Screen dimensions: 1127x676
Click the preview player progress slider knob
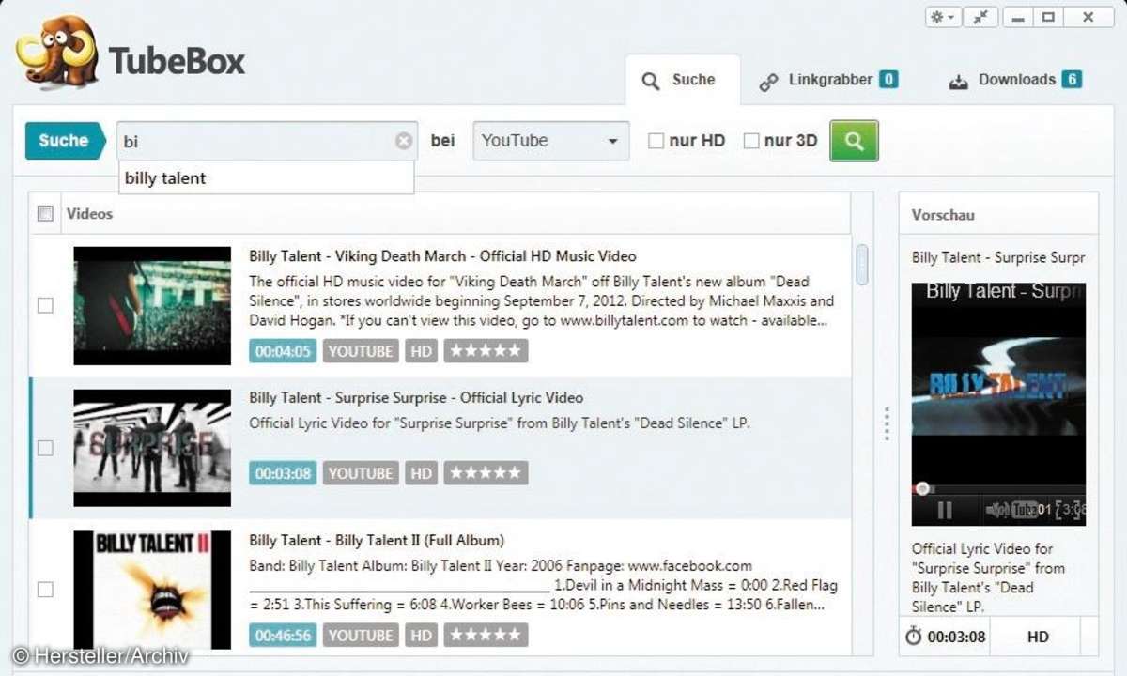(923, 488)
